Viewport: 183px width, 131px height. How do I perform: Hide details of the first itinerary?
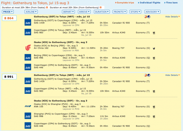pos(172,16)
